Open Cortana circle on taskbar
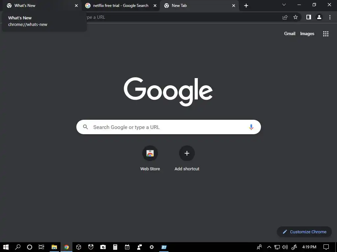The width and height of the screenshot is (337, 252). 30,247
